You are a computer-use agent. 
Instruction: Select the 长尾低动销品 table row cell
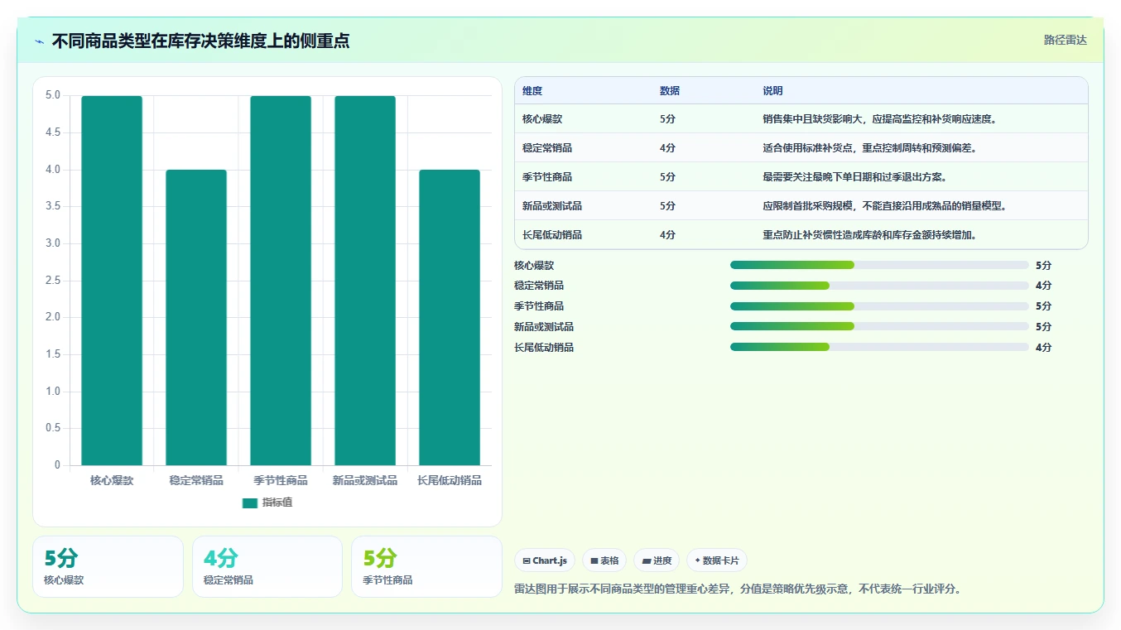552,235
